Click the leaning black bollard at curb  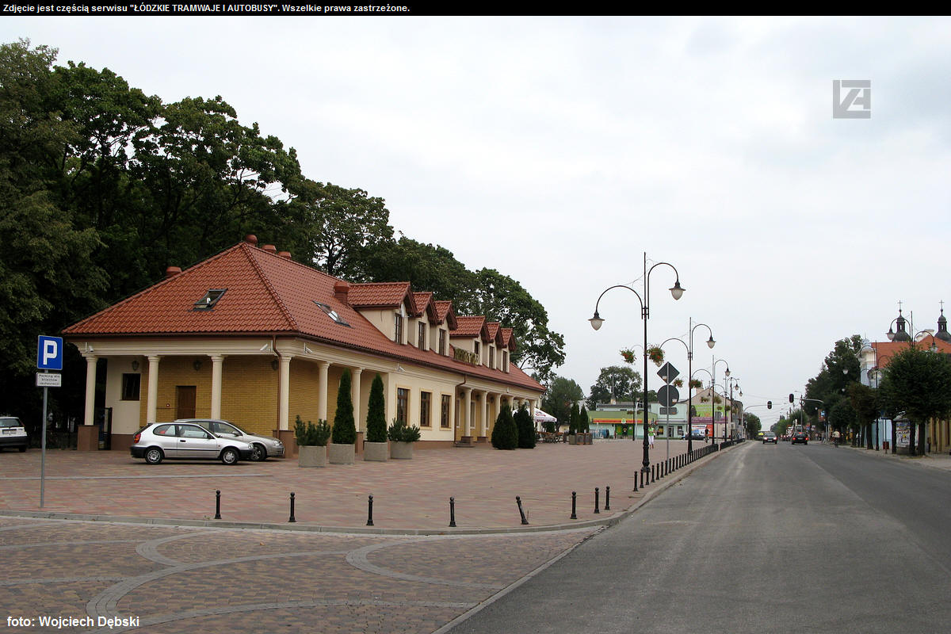pyautogui.click(x=521, y=510)
